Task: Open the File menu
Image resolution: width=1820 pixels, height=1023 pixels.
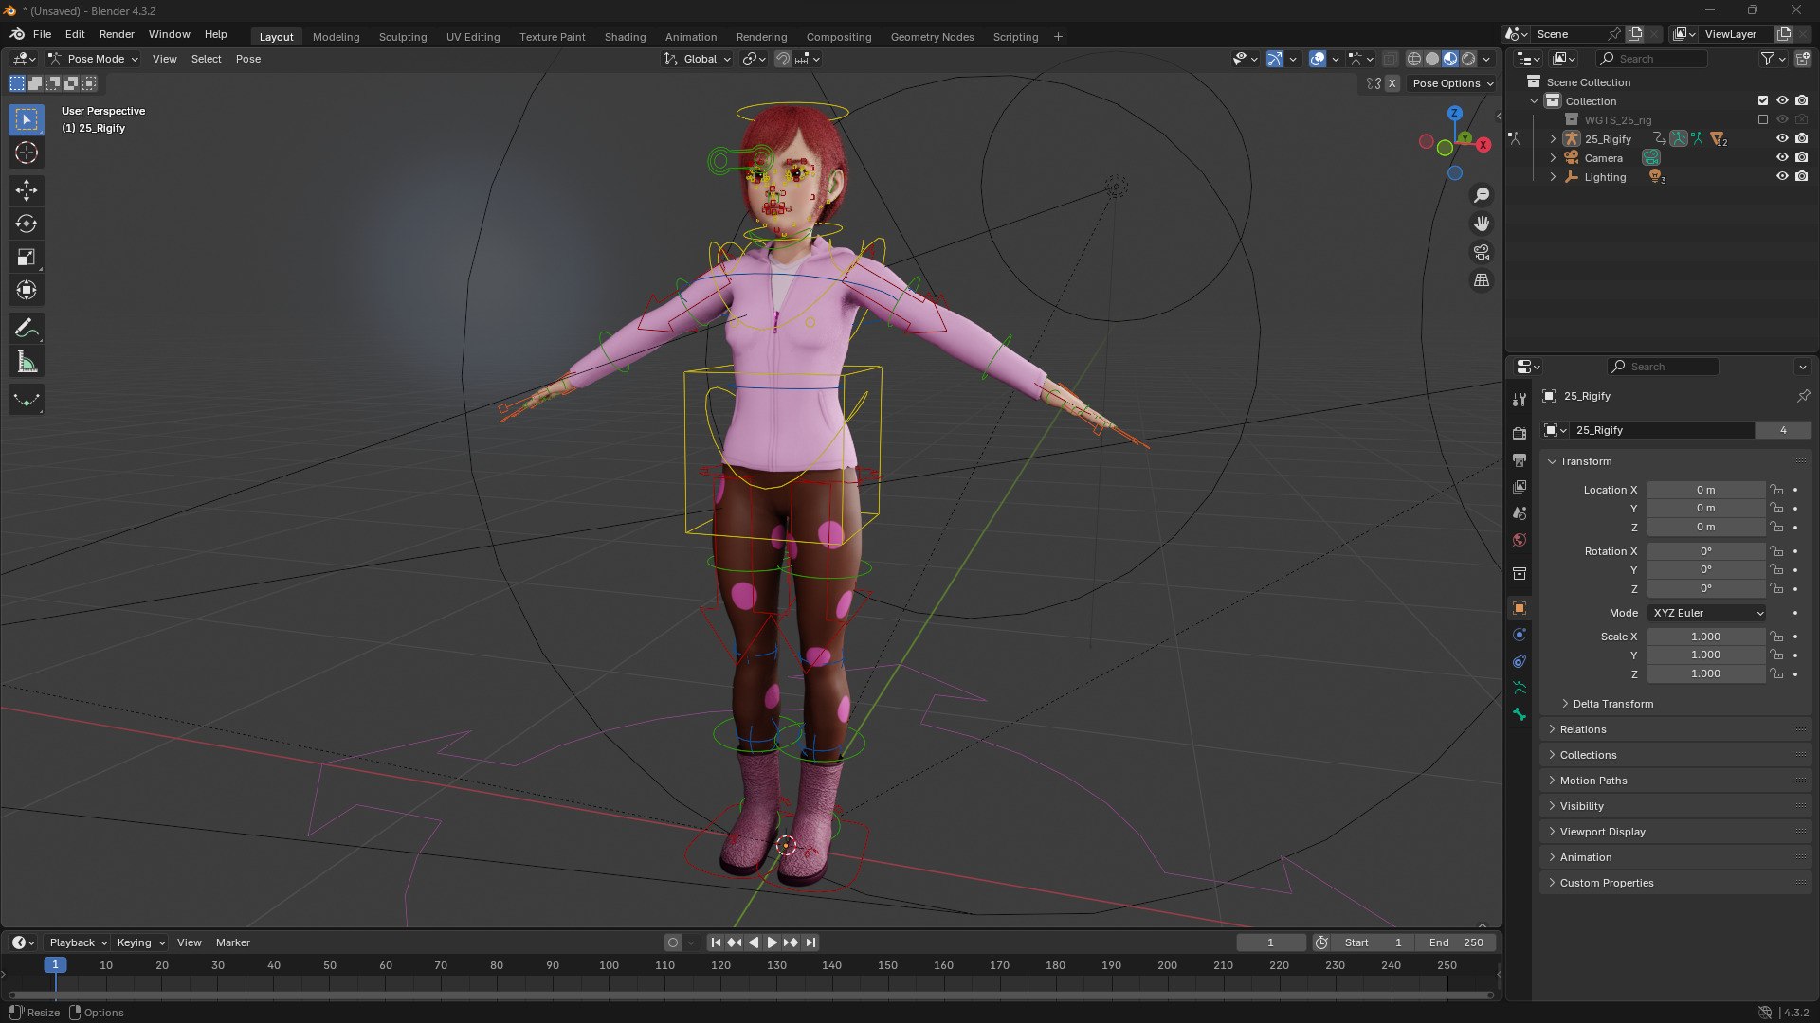Action: 43,34
